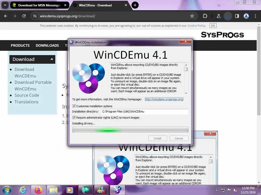The image size is (261, 195).
Task: Open Windows Explorer from taskbar
Action: coord(54,190)
